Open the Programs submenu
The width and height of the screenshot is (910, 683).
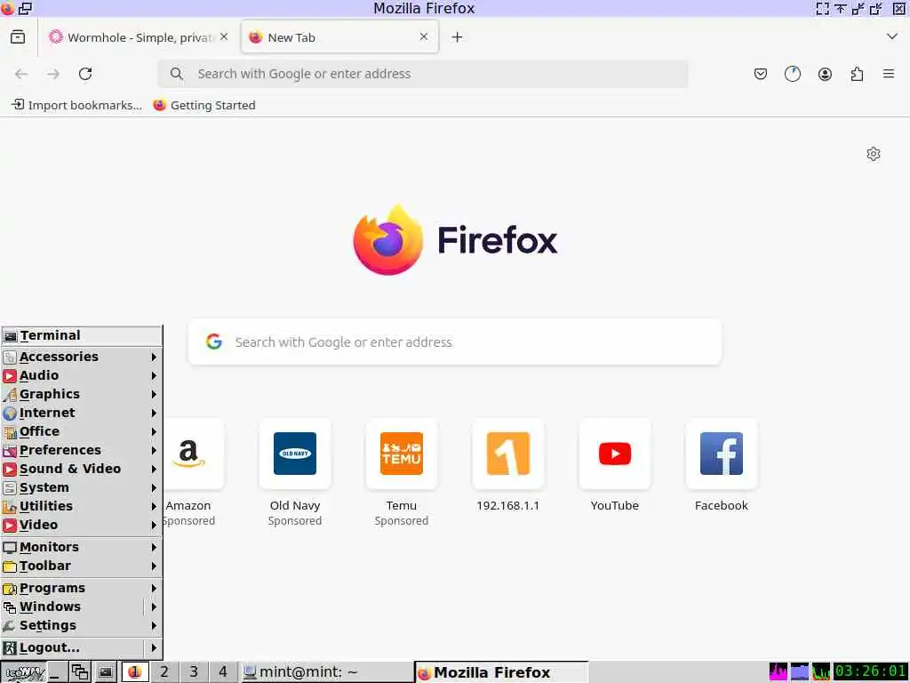point(81,588)
